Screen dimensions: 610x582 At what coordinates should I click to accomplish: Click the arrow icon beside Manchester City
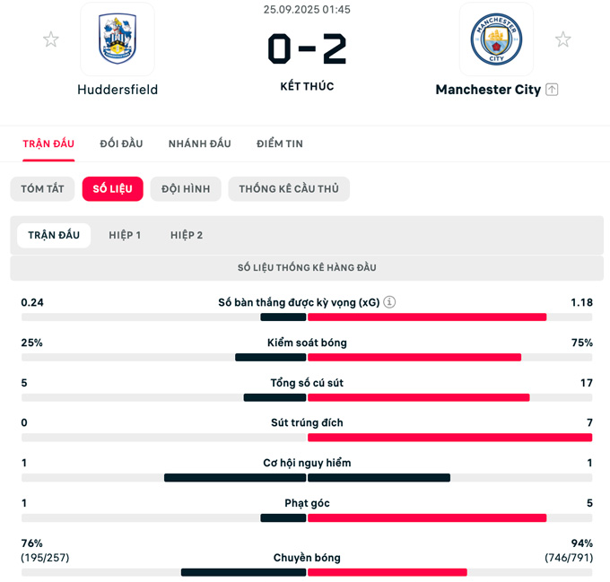[553, 90]
